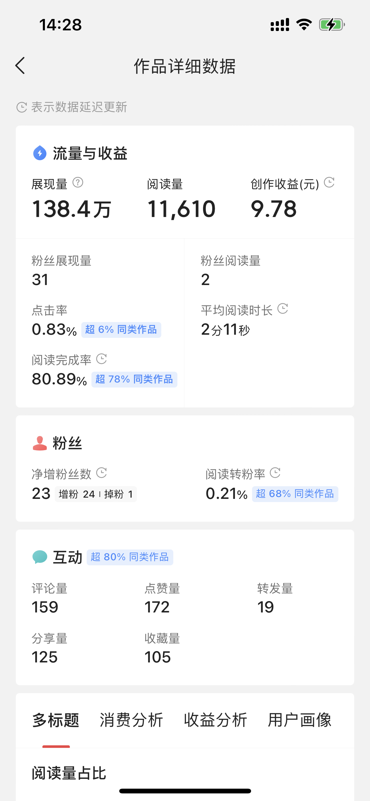The height and width of the screenshot is (801, 370).
Task: Tap the clock icon beside 阅读转粉率
Action: 275,473
